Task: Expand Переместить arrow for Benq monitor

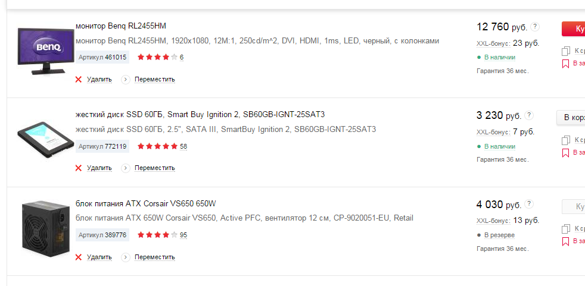Action: click(x=126, y=79)
